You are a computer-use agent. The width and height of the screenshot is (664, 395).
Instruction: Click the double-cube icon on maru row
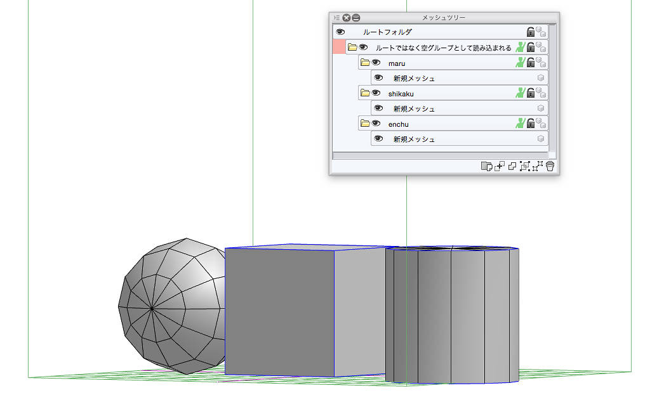pyautogui.click(x=541, y=62)
